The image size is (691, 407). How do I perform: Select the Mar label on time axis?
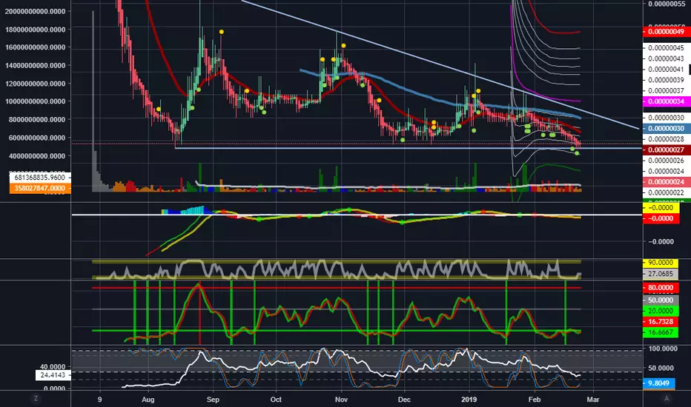click(592, 400)
